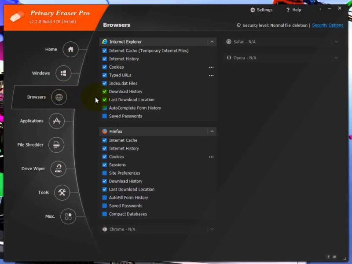Open options for Typed URLs
The width and height of the screenshot is (352, 264).
211,75
